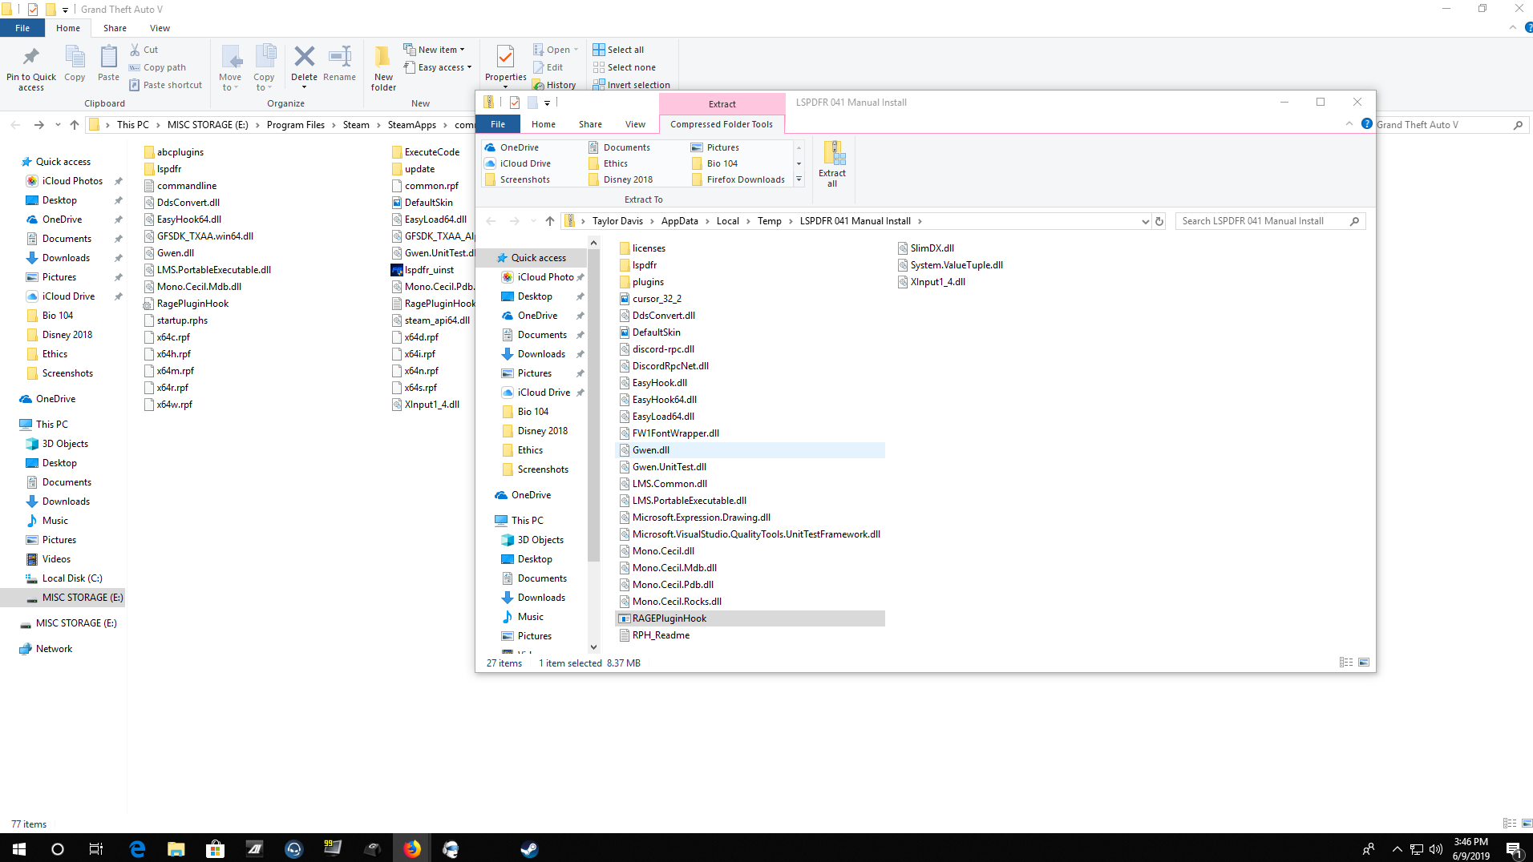Open Steam from the taskbar
The image size is (1533, 862).
pyautogui.click(x=529, y=848)
